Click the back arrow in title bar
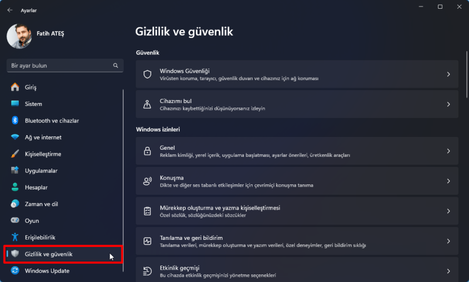This screenshot has width=469, height=282. (x=10, y=10)
